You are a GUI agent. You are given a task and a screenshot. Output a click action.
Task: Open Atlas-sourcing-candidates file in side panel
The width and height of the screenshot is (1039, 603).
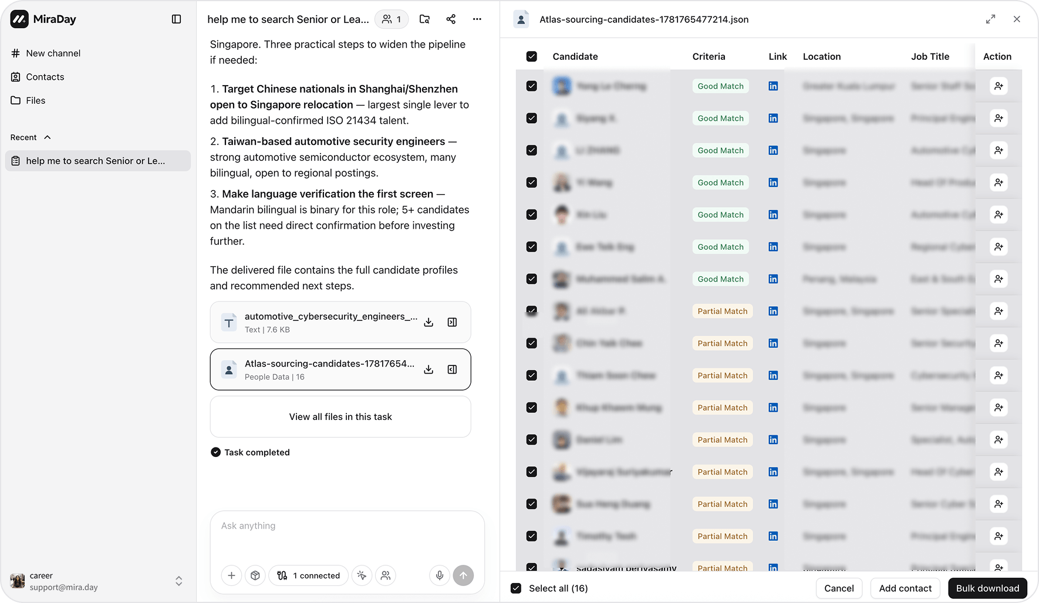click(453, 370)
